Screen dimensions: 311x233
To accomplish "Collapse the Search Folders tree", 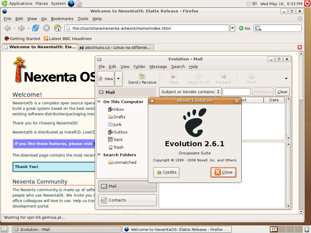I will [x=99, y=155].
